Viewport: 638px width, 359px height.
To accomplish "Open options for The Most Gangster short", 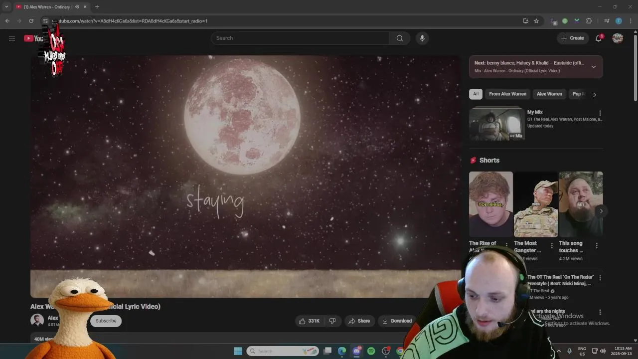I will click(x=552, y=245).
